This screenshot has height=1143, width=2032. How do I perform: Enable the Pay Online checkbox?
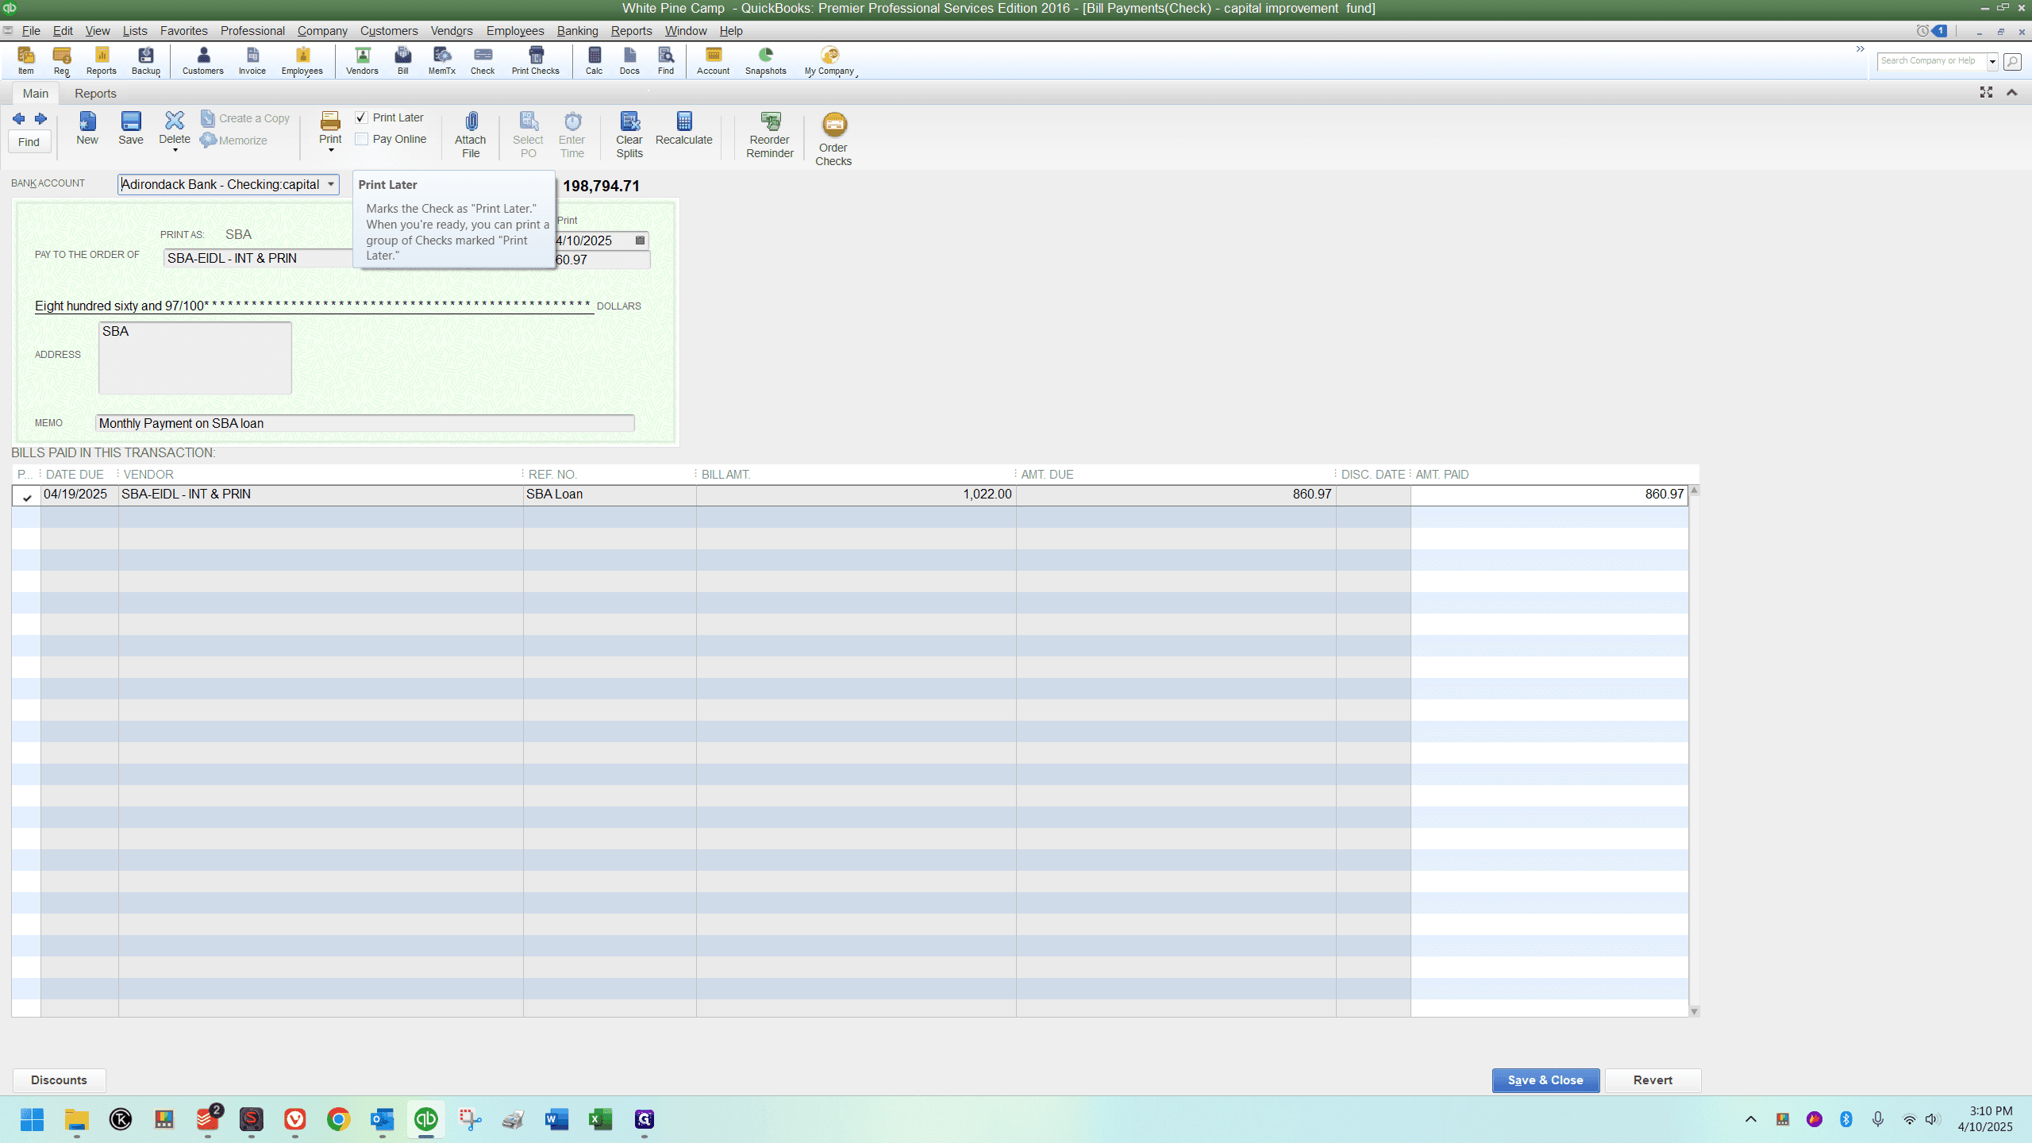pos(362,139)
